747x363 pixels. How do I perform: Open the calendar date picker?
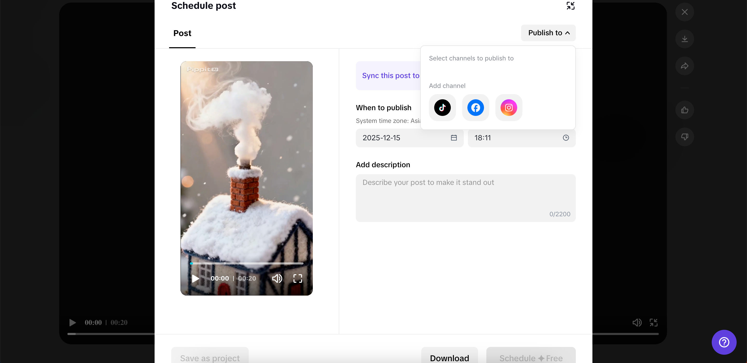[454, 138]
